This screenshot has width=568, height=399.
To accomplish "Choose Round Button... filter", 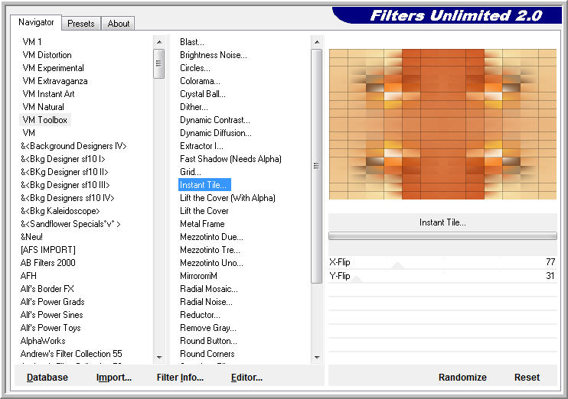I will tap(208, 341).
